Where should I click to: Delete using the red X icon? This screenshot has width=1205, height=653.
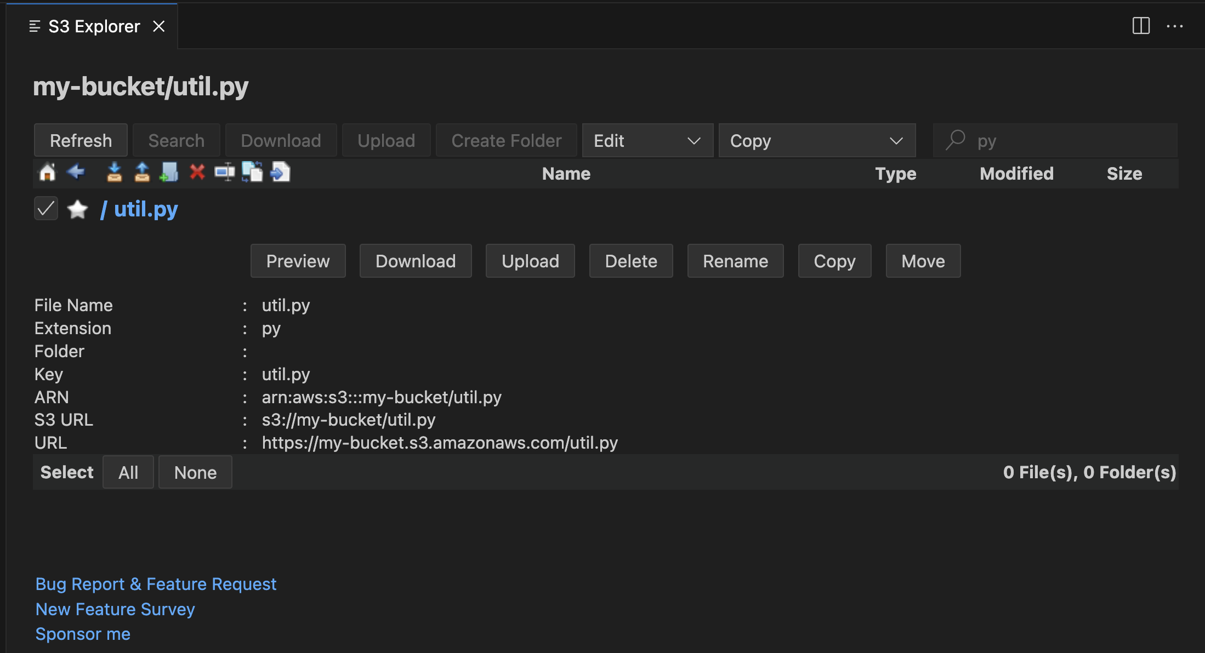pyautogui.click(x=197, y=173)
